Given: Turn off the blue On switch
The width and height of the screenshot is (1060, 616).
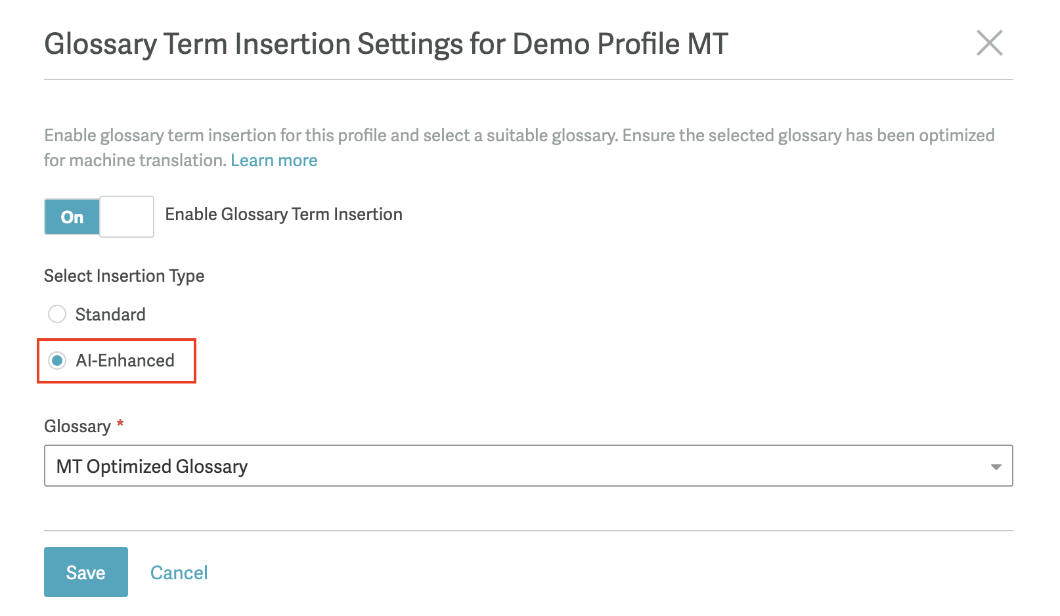Looking at the screenshot, I should 72,217.
